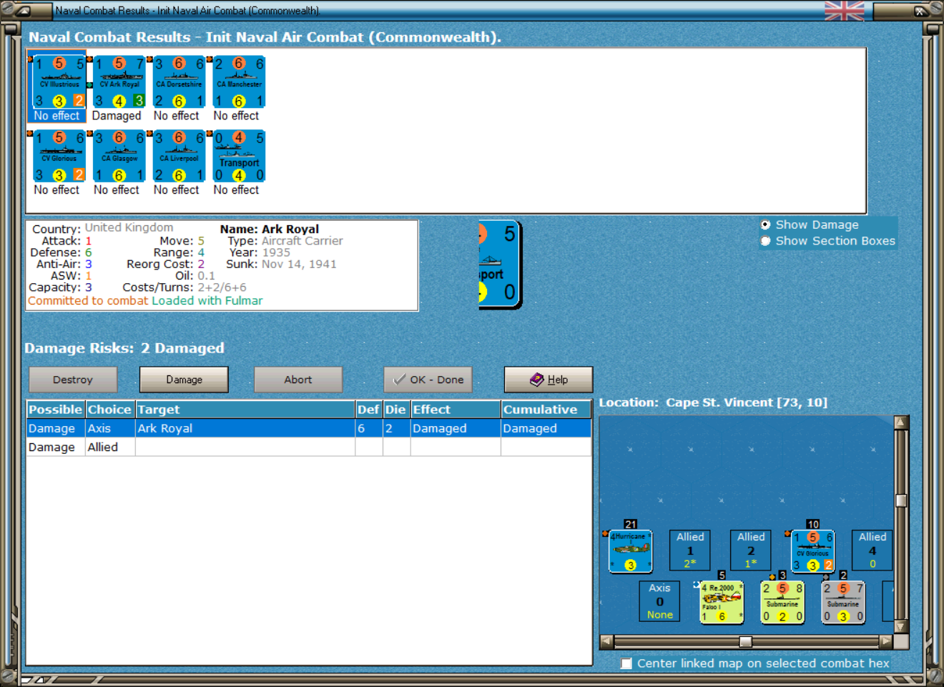Click the Effect column header
The width and height of the screenshot is (944, 687).
pos(456,410)
